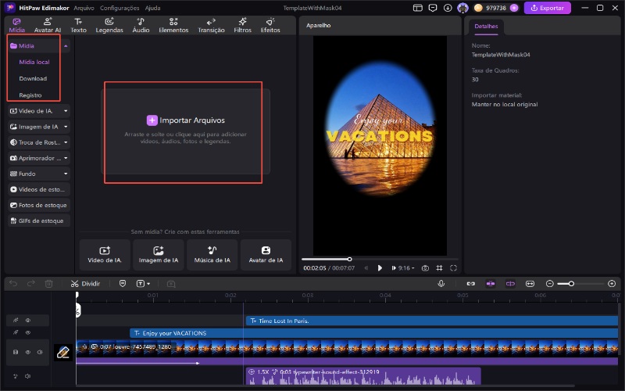Open the Registro sidebar item

30,95
